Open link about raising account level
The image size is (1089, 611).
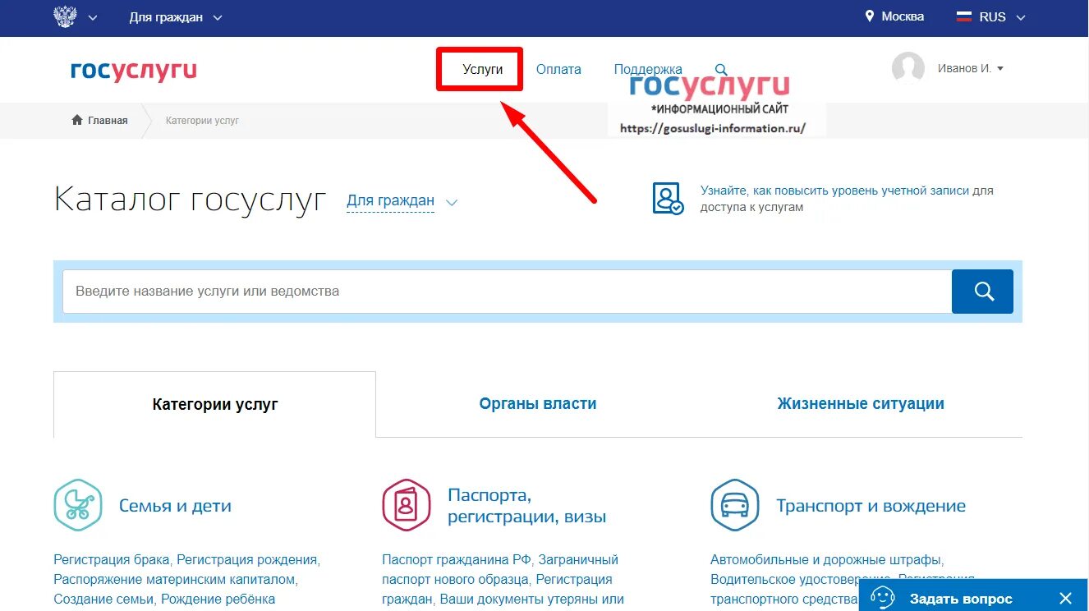tap(834, 191)
